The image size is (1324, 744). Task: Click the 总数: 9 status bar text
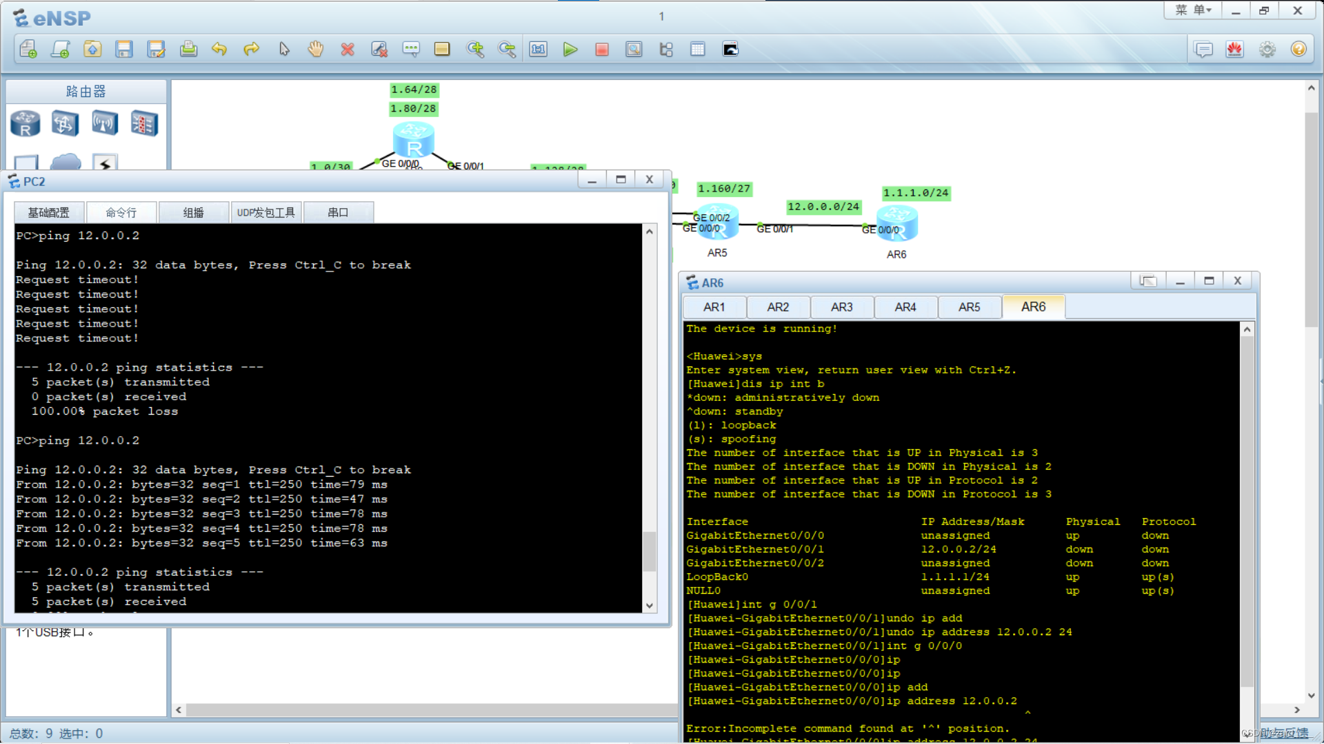31,734
